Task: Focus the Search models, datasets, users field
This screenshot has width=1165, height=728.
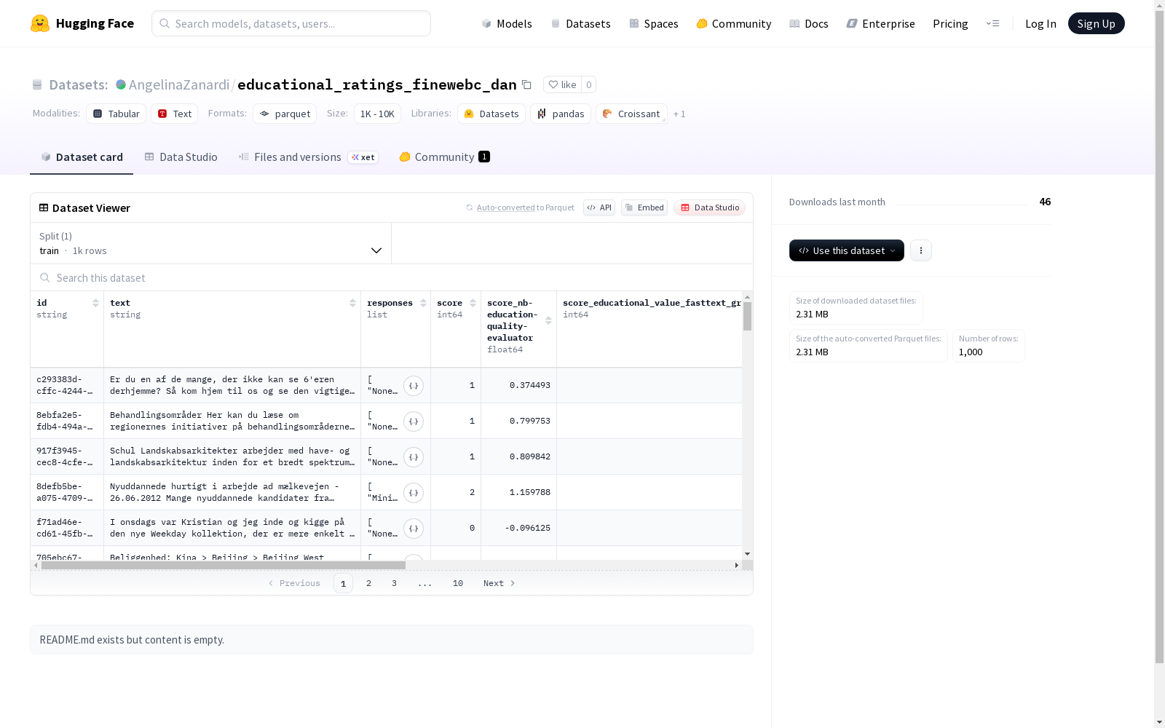Action: pyautogui.click(x=291, y=23)
